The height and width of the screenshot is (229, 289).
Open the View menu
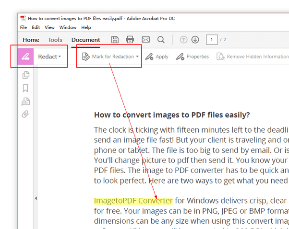pyautogui.click(x=49, y=27)
